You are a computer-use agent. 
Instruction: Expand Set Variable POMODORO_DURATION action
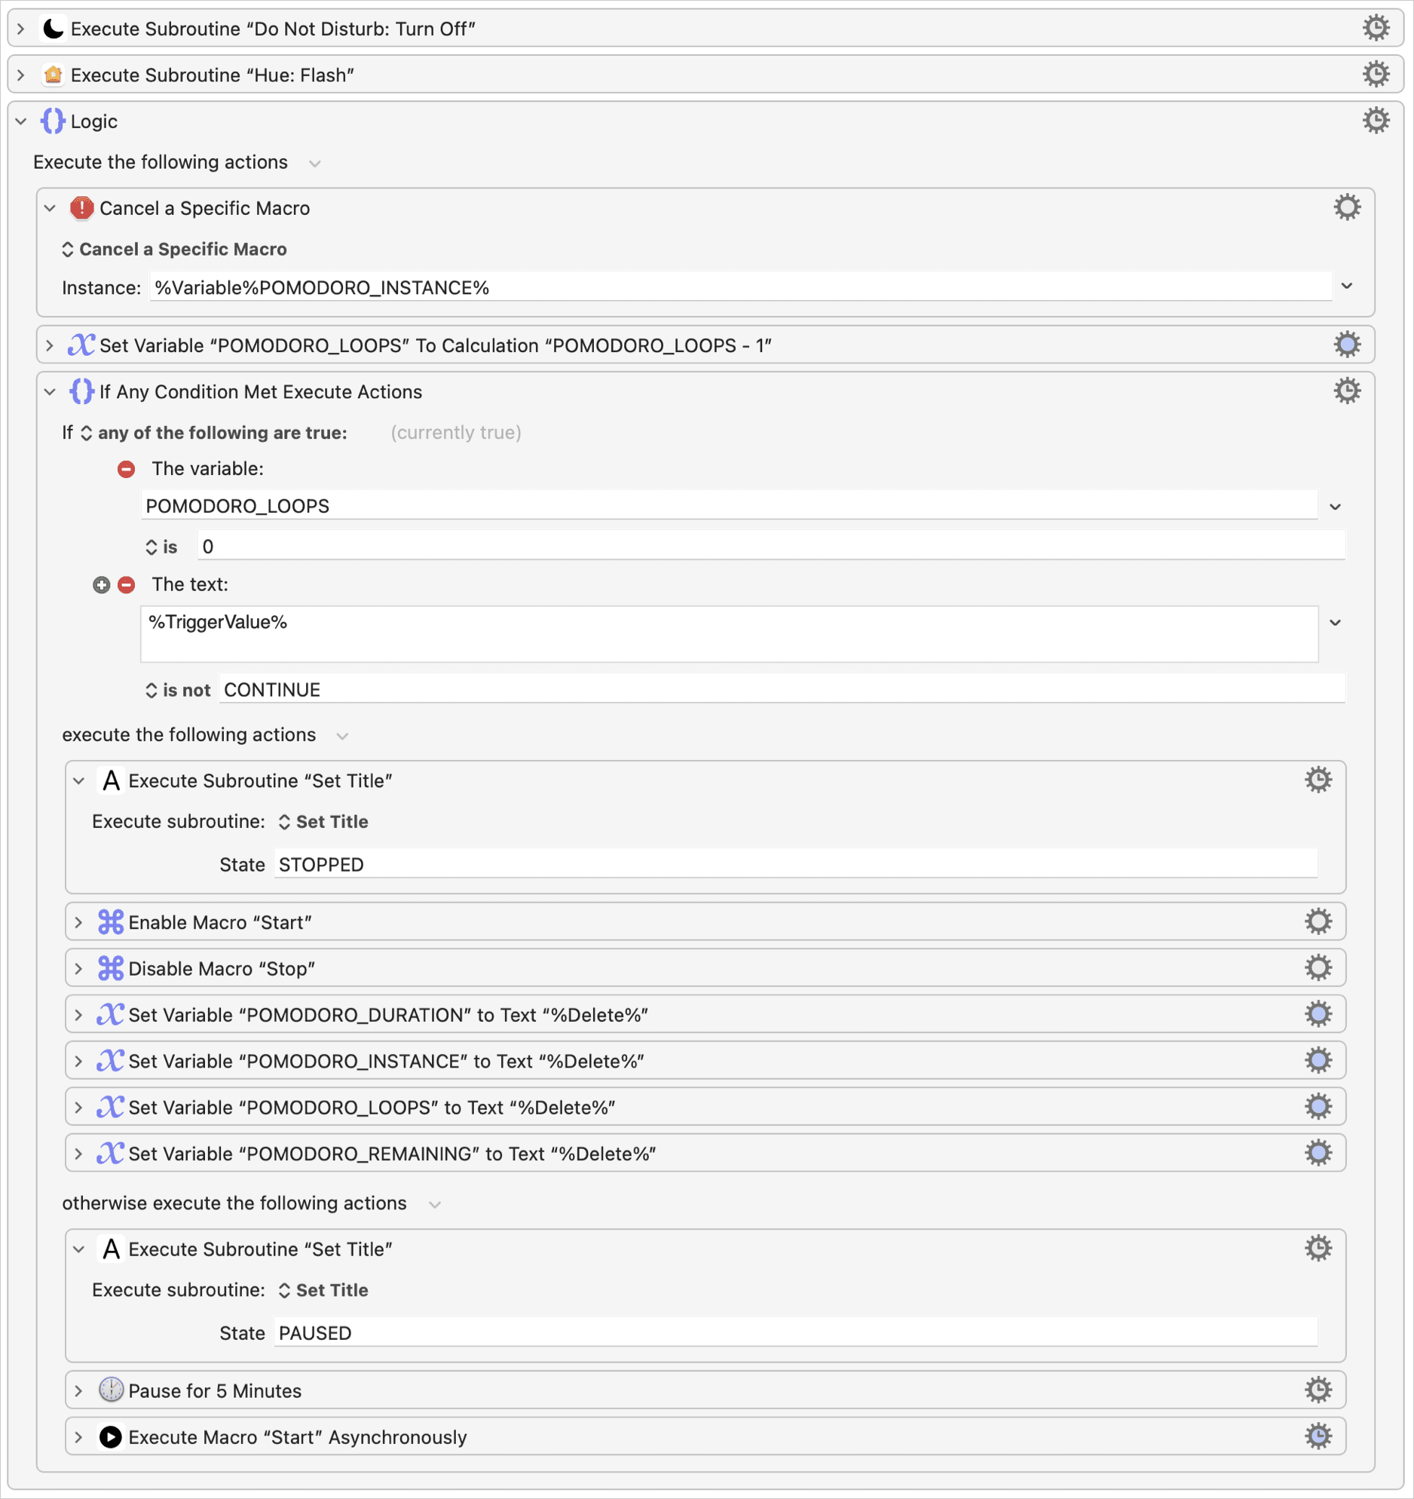point(78,1015)
